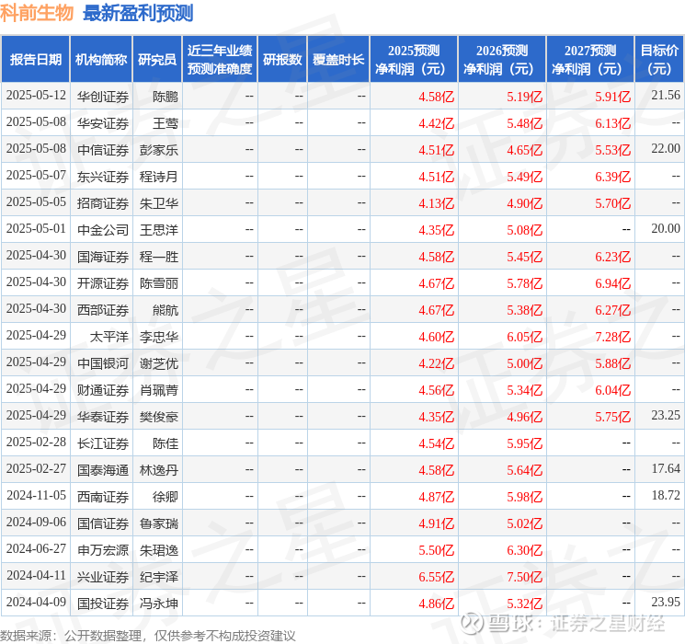Click researcher name 陈鹏

pos(166,97)
